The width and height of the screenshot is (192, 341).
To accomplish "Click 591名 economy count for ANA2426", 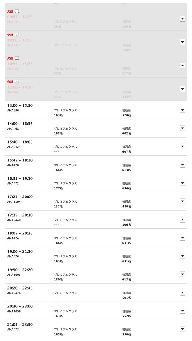I will 127,298.
